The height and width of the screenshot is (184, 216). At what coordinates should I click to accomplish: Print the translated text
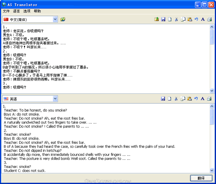209,99
